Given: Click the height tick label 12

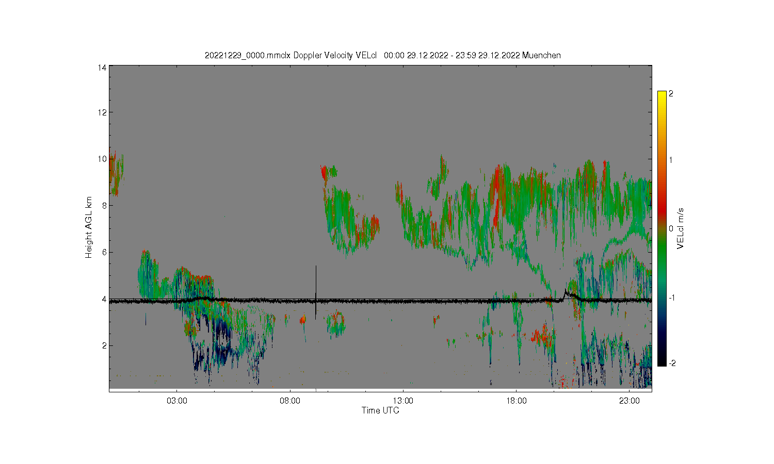Looking at the screenshot, I should 103,112.
